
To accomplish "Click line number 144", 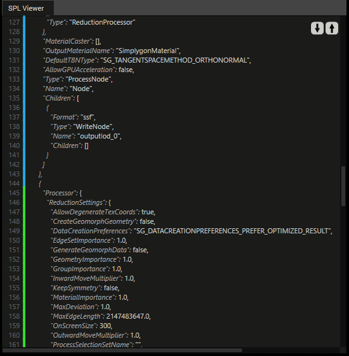I will pos(14,183).
